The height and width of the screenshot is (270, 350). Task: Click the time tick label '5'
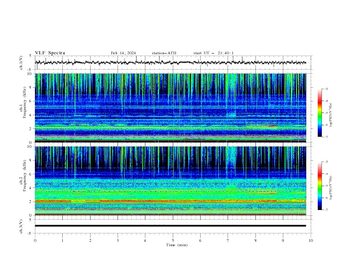pyautogui.click(x=173, y=240)
